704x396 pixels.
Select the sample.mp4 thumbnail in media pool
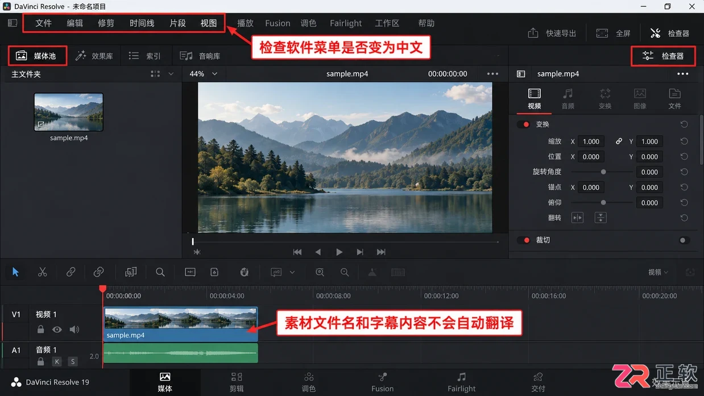(x=69, y=112)
